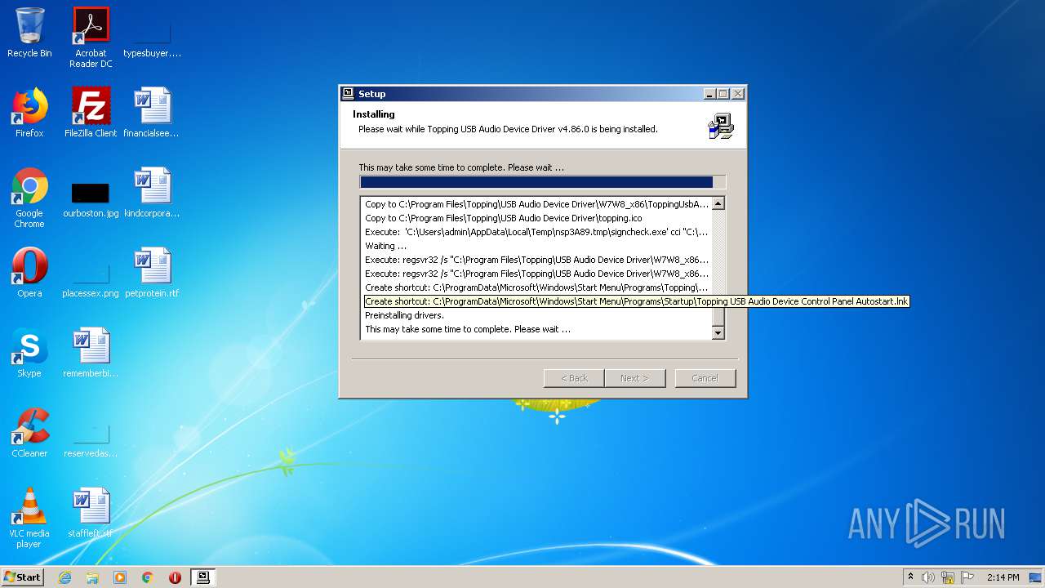
Task: Click the Next button in Setup
Action: click(634, 378)
